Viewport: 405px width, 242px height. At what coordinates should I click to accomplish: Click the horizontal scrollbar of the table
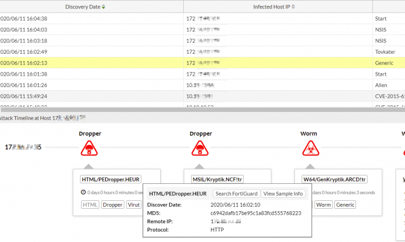tap(202, 110)
